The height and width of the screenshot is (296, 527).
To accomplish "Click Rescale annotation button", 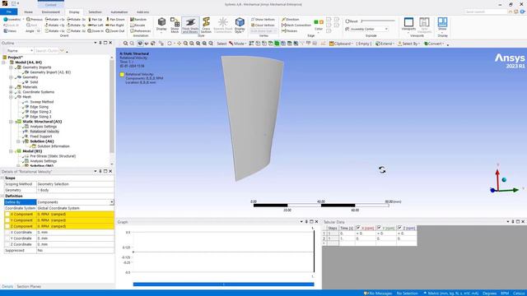I will (138, 25).
